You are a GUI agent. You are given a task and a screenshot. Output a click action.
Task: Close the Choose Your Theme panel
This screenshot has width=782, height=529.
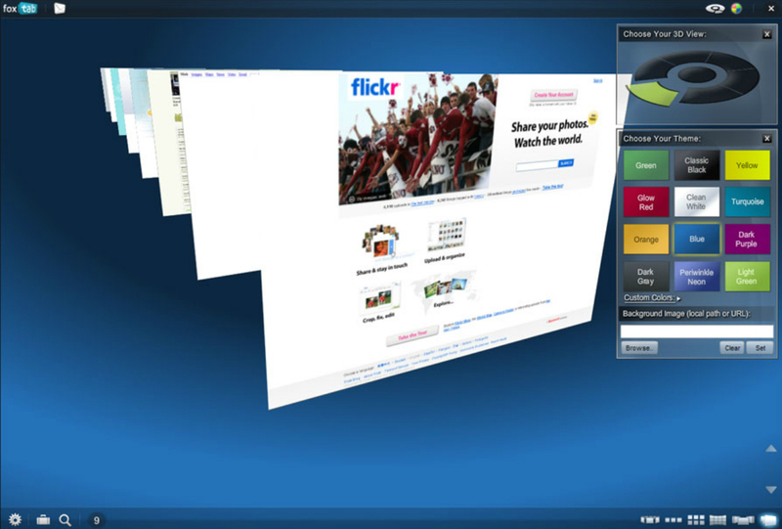coord(767,138)
